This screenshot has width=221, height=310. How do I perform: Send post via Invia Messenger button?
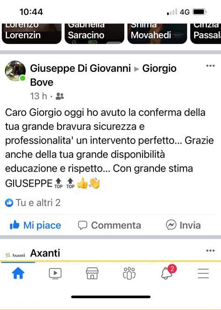click(x=183, y=225)
